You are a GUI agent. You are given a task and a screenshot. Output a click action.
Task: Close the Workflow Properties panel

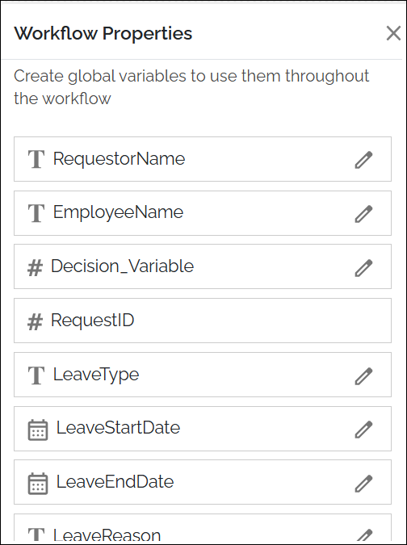click(x=393, y=34)
